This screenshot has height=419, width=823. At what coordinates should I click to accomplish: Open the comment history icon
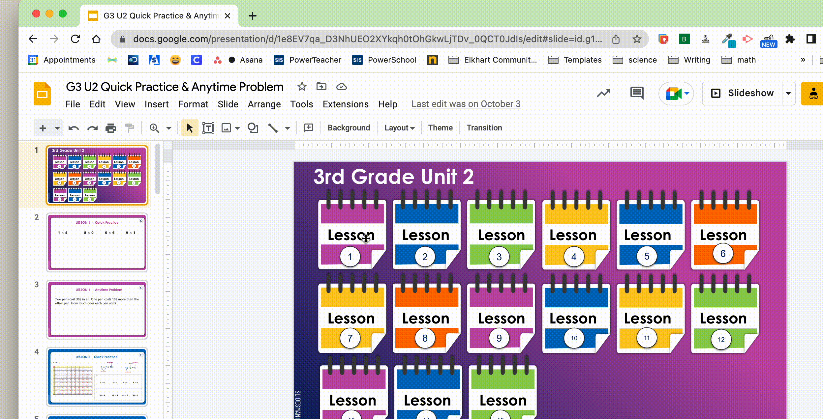637,93
